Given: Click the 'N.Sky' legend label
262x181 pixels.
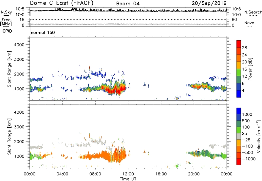Looking at the screenshot, I should (6, 12).
